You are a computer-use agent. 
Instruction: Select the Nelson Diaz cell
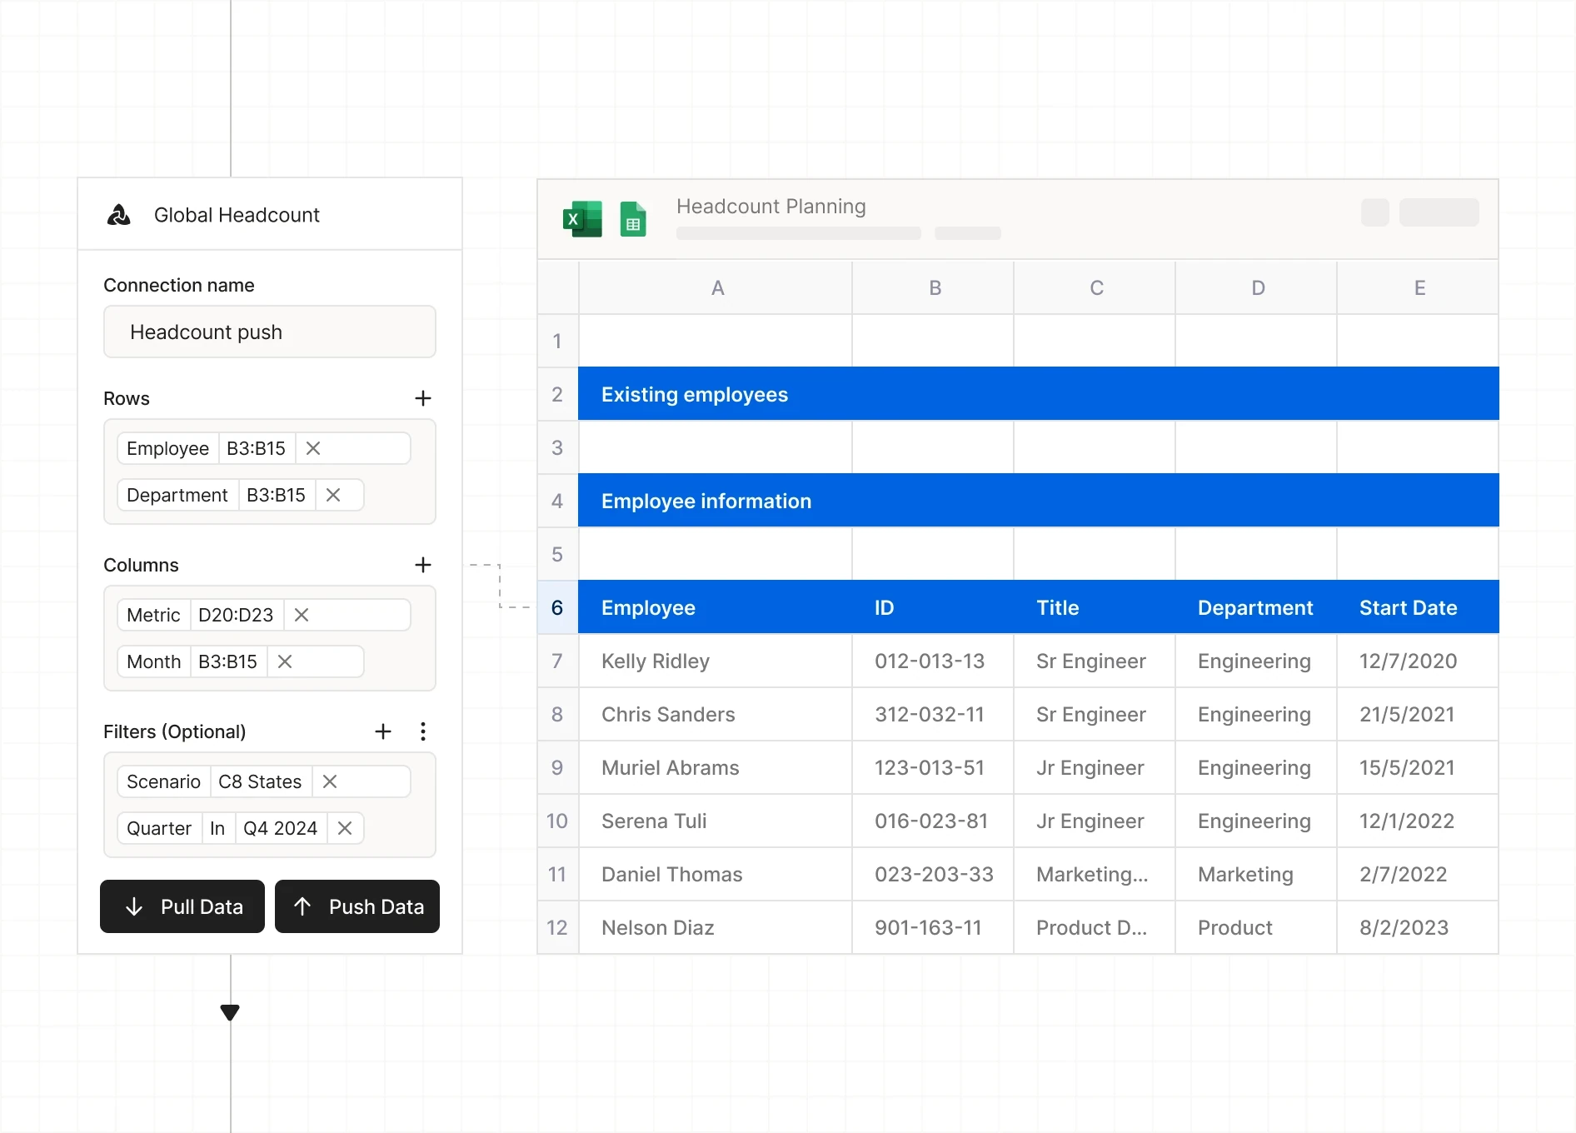coord(716,927)
